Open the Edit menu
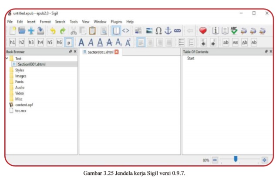Image resolution: width=276 pixels, height=180 pixels. (x=20, y=22)
